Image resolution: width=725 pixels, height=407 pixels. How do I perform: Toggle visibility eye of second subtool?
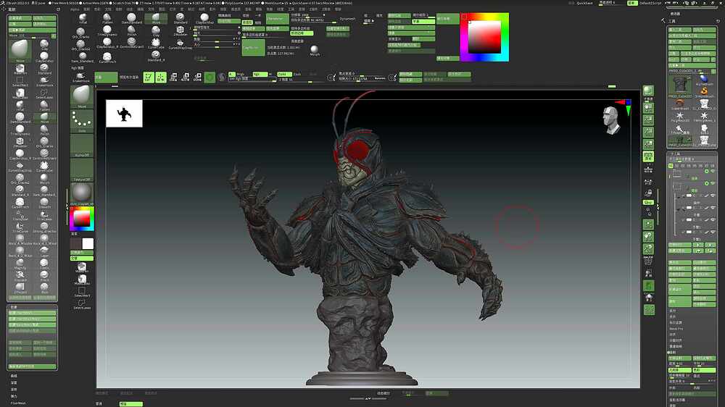point(713,183)
